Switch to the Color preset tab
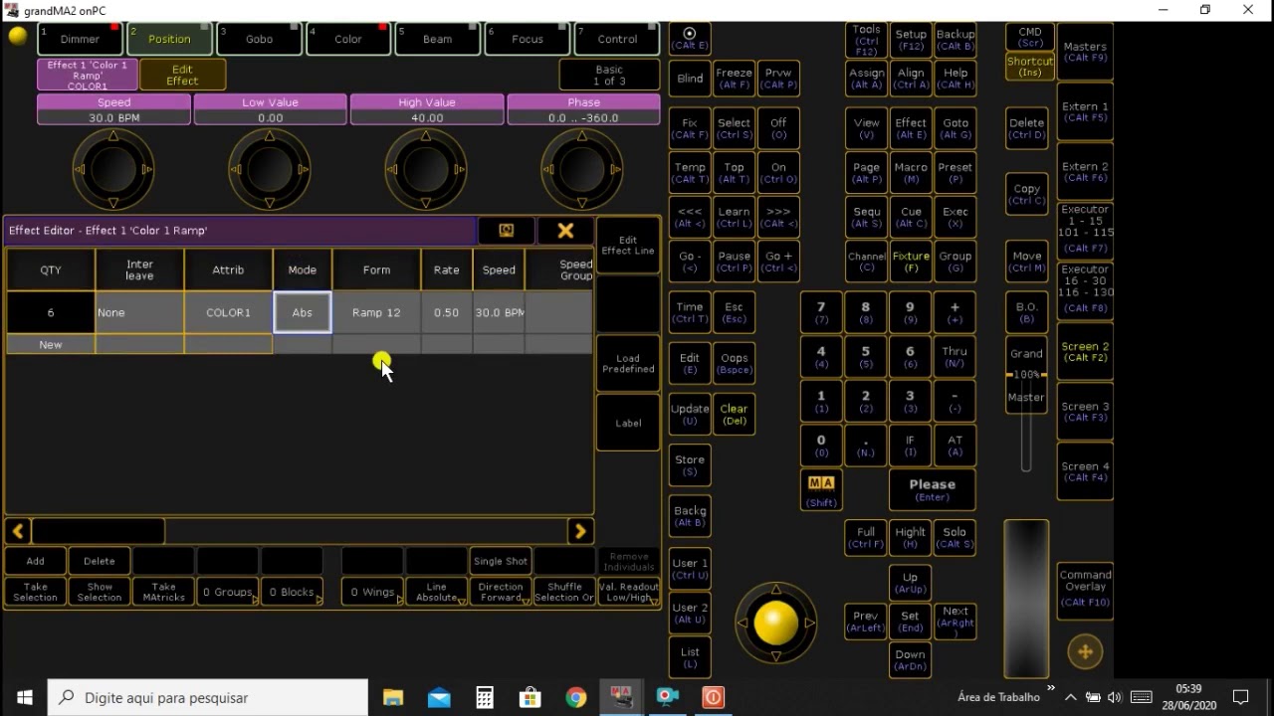The height and width of the screenshot is (716, 1274). click(x=348, y=39)
